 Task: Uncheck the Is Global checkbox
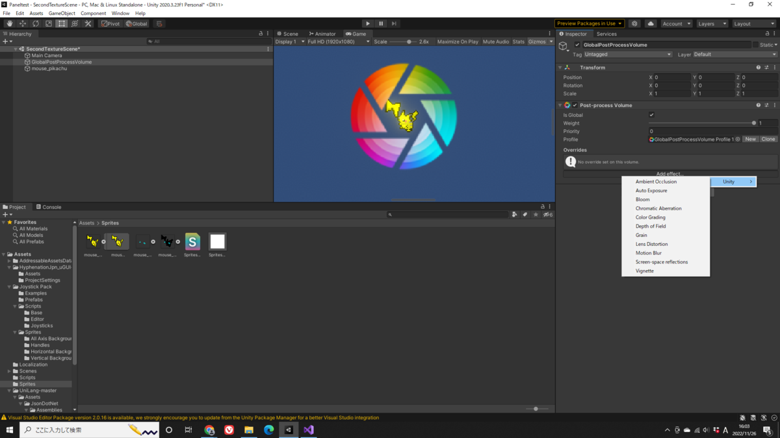[x=652, y=115]
